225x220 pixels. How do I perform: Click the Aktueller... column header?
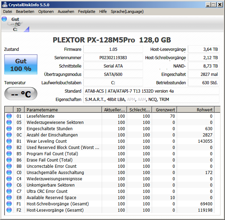pyautogui.click(x=114, y=110)
